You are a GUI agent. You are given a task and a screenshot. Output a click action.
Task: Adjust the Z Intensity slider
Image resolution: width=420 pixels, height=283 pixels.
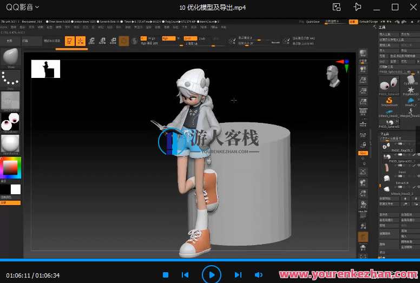pos(205,44)
